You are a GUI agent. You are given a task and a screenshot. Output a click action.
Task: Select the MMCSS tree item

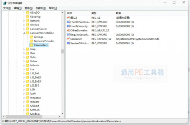[35, 110]
